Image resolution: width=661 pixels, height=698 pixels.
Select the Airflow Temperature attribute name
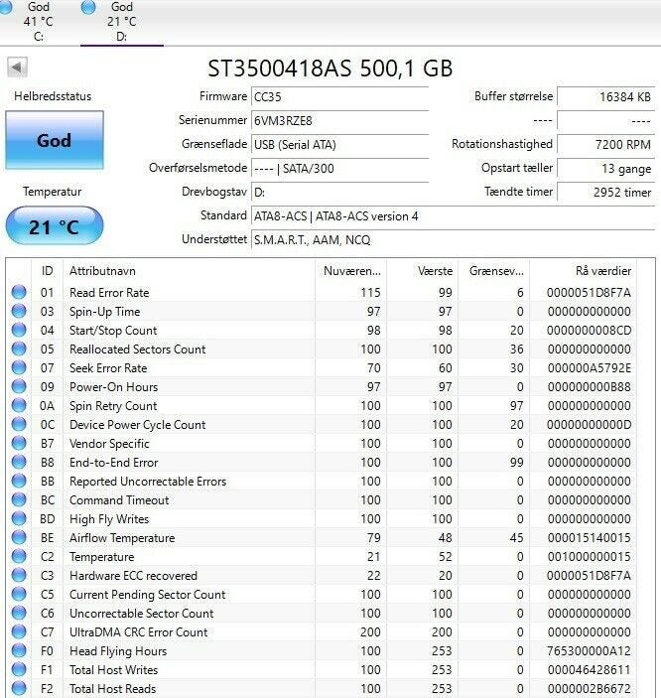pyautogui.click(x=122, y=538)
